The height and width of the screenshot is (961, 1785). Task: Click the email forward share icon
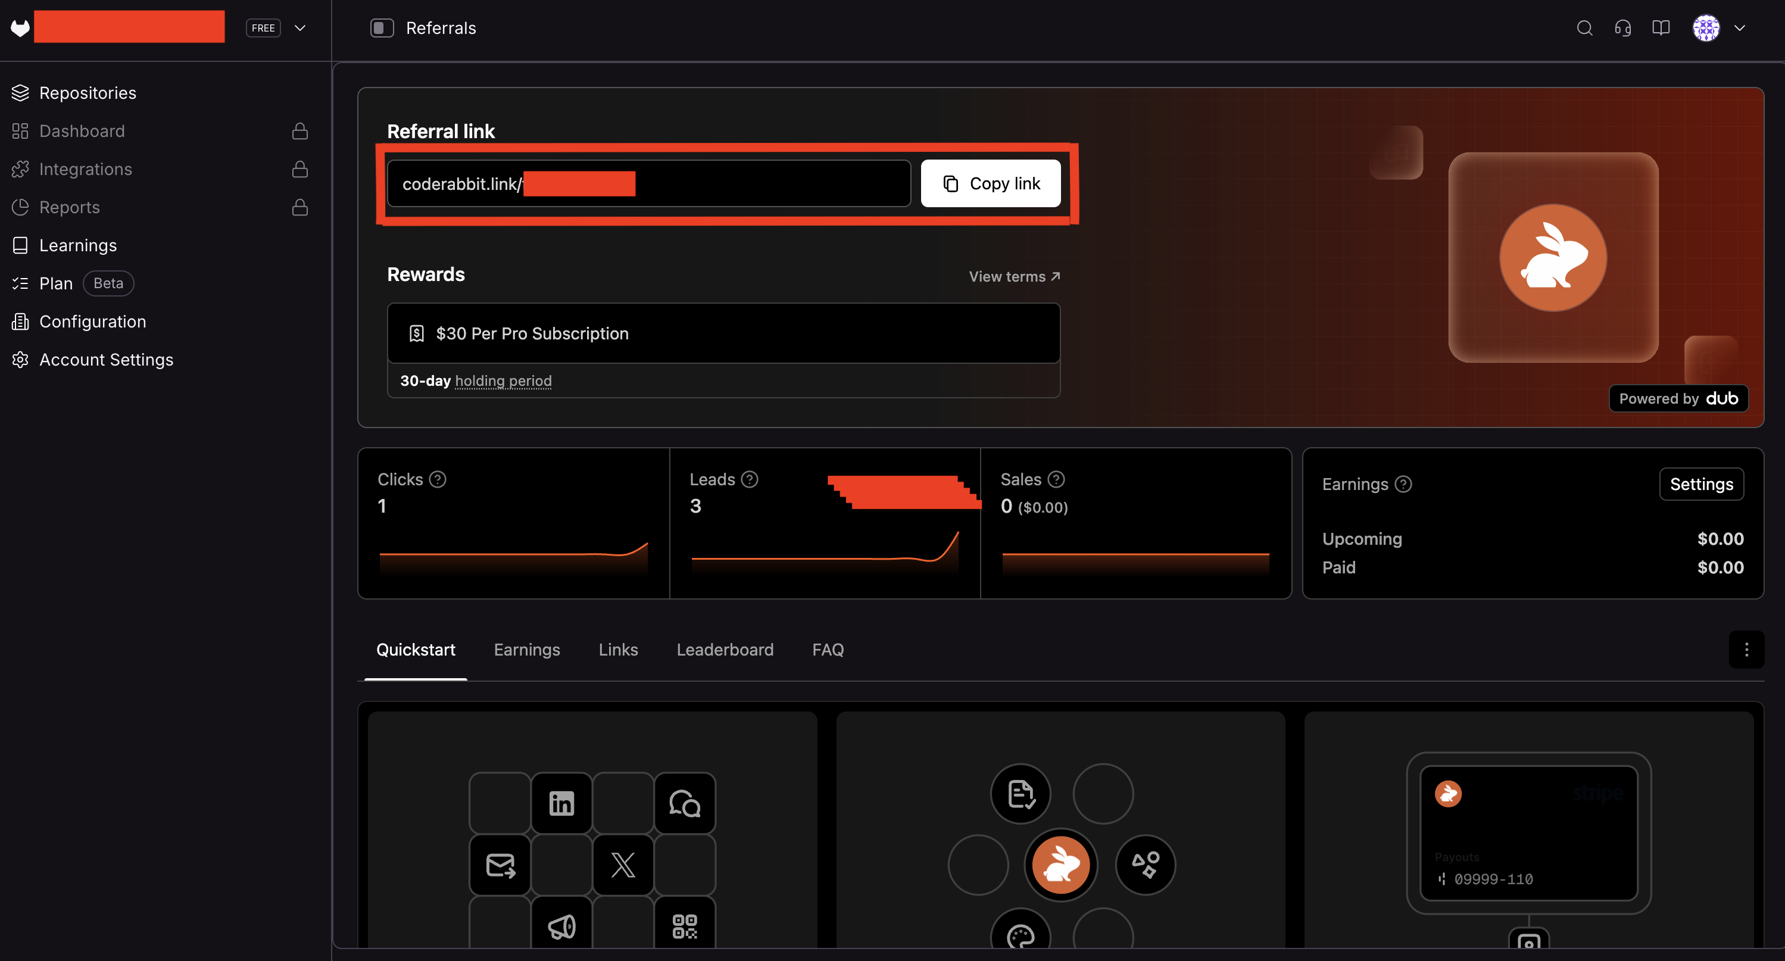pyautogui.click(x=500, y=865)
